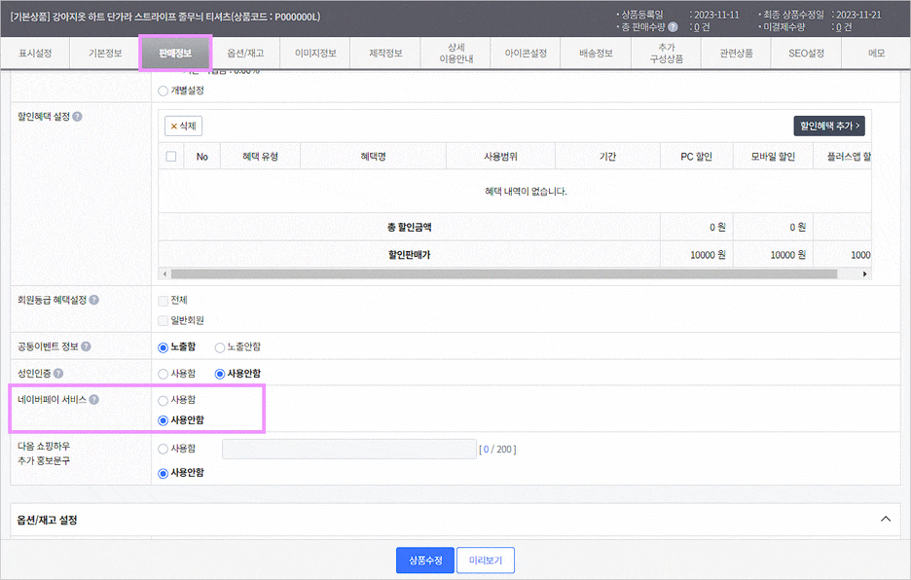Viewport: 911px width, 580px height.
Task: Click the 미리보기 button
Action: [485, 561]
